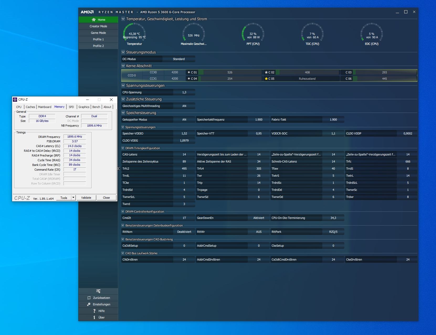Click the import/export icon above Zurücksetzen
This screenshot has width=436, height=335.
[98, 291]
